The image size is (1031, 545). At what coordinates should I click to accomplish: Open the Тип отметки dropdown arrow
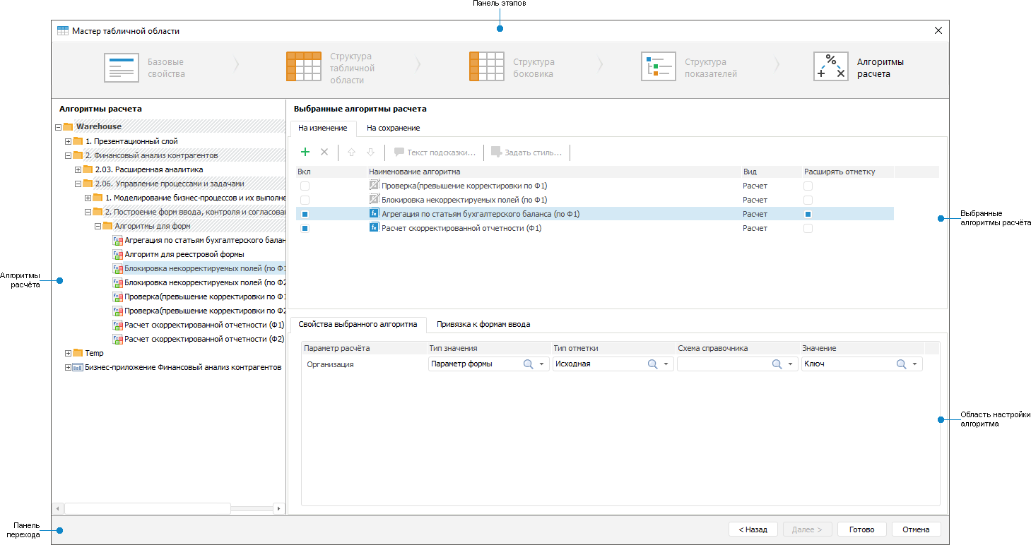tap(666, 364)
